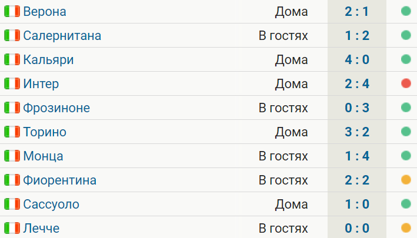Click the flag icon beside Монца
Viewport: 417px width, 238px height.
12,156
